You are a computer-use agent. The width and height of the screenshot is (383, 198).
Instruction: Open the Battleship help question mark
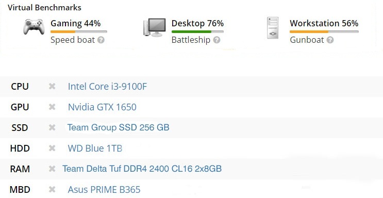click(217, 40)
